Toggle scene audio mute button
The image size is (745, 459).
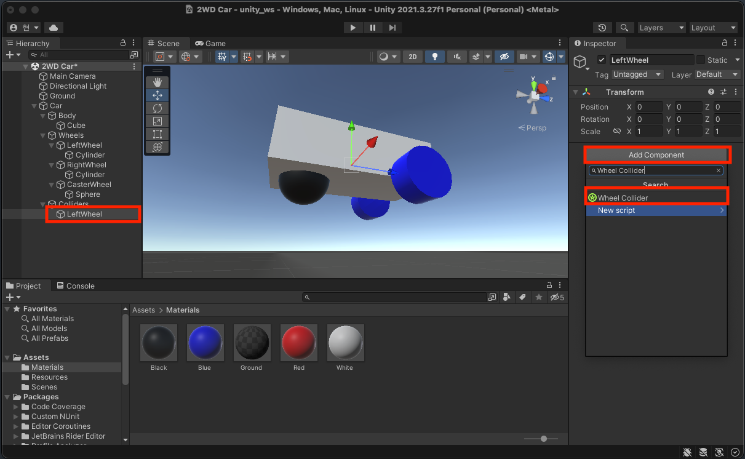click(x=456, y=57)
